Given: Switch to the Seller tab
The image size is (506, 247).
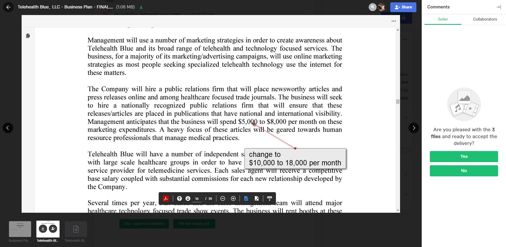Looking at the screenshot, I should (x=443, y=19).
